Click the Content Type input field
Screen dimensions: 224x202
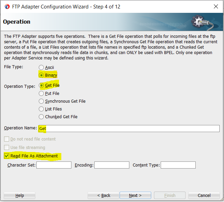coord(178,165)
